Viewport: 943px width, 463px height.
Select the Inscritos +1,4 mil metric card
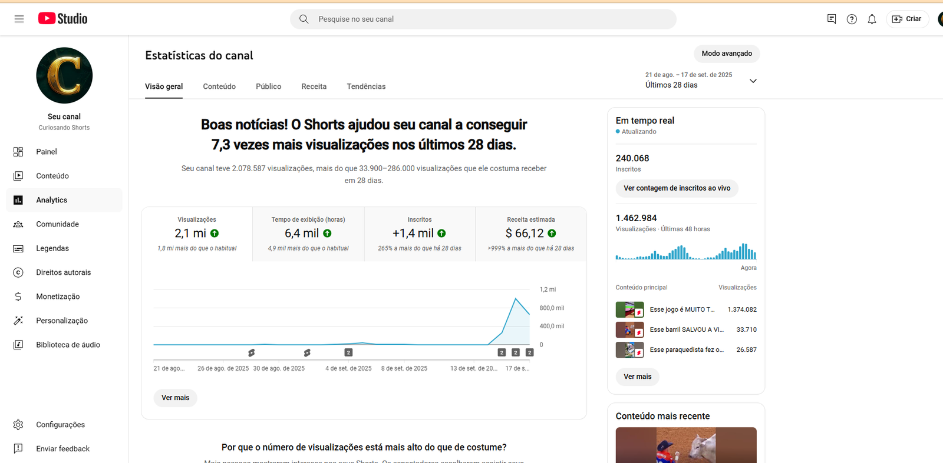[x=420, y=234]
